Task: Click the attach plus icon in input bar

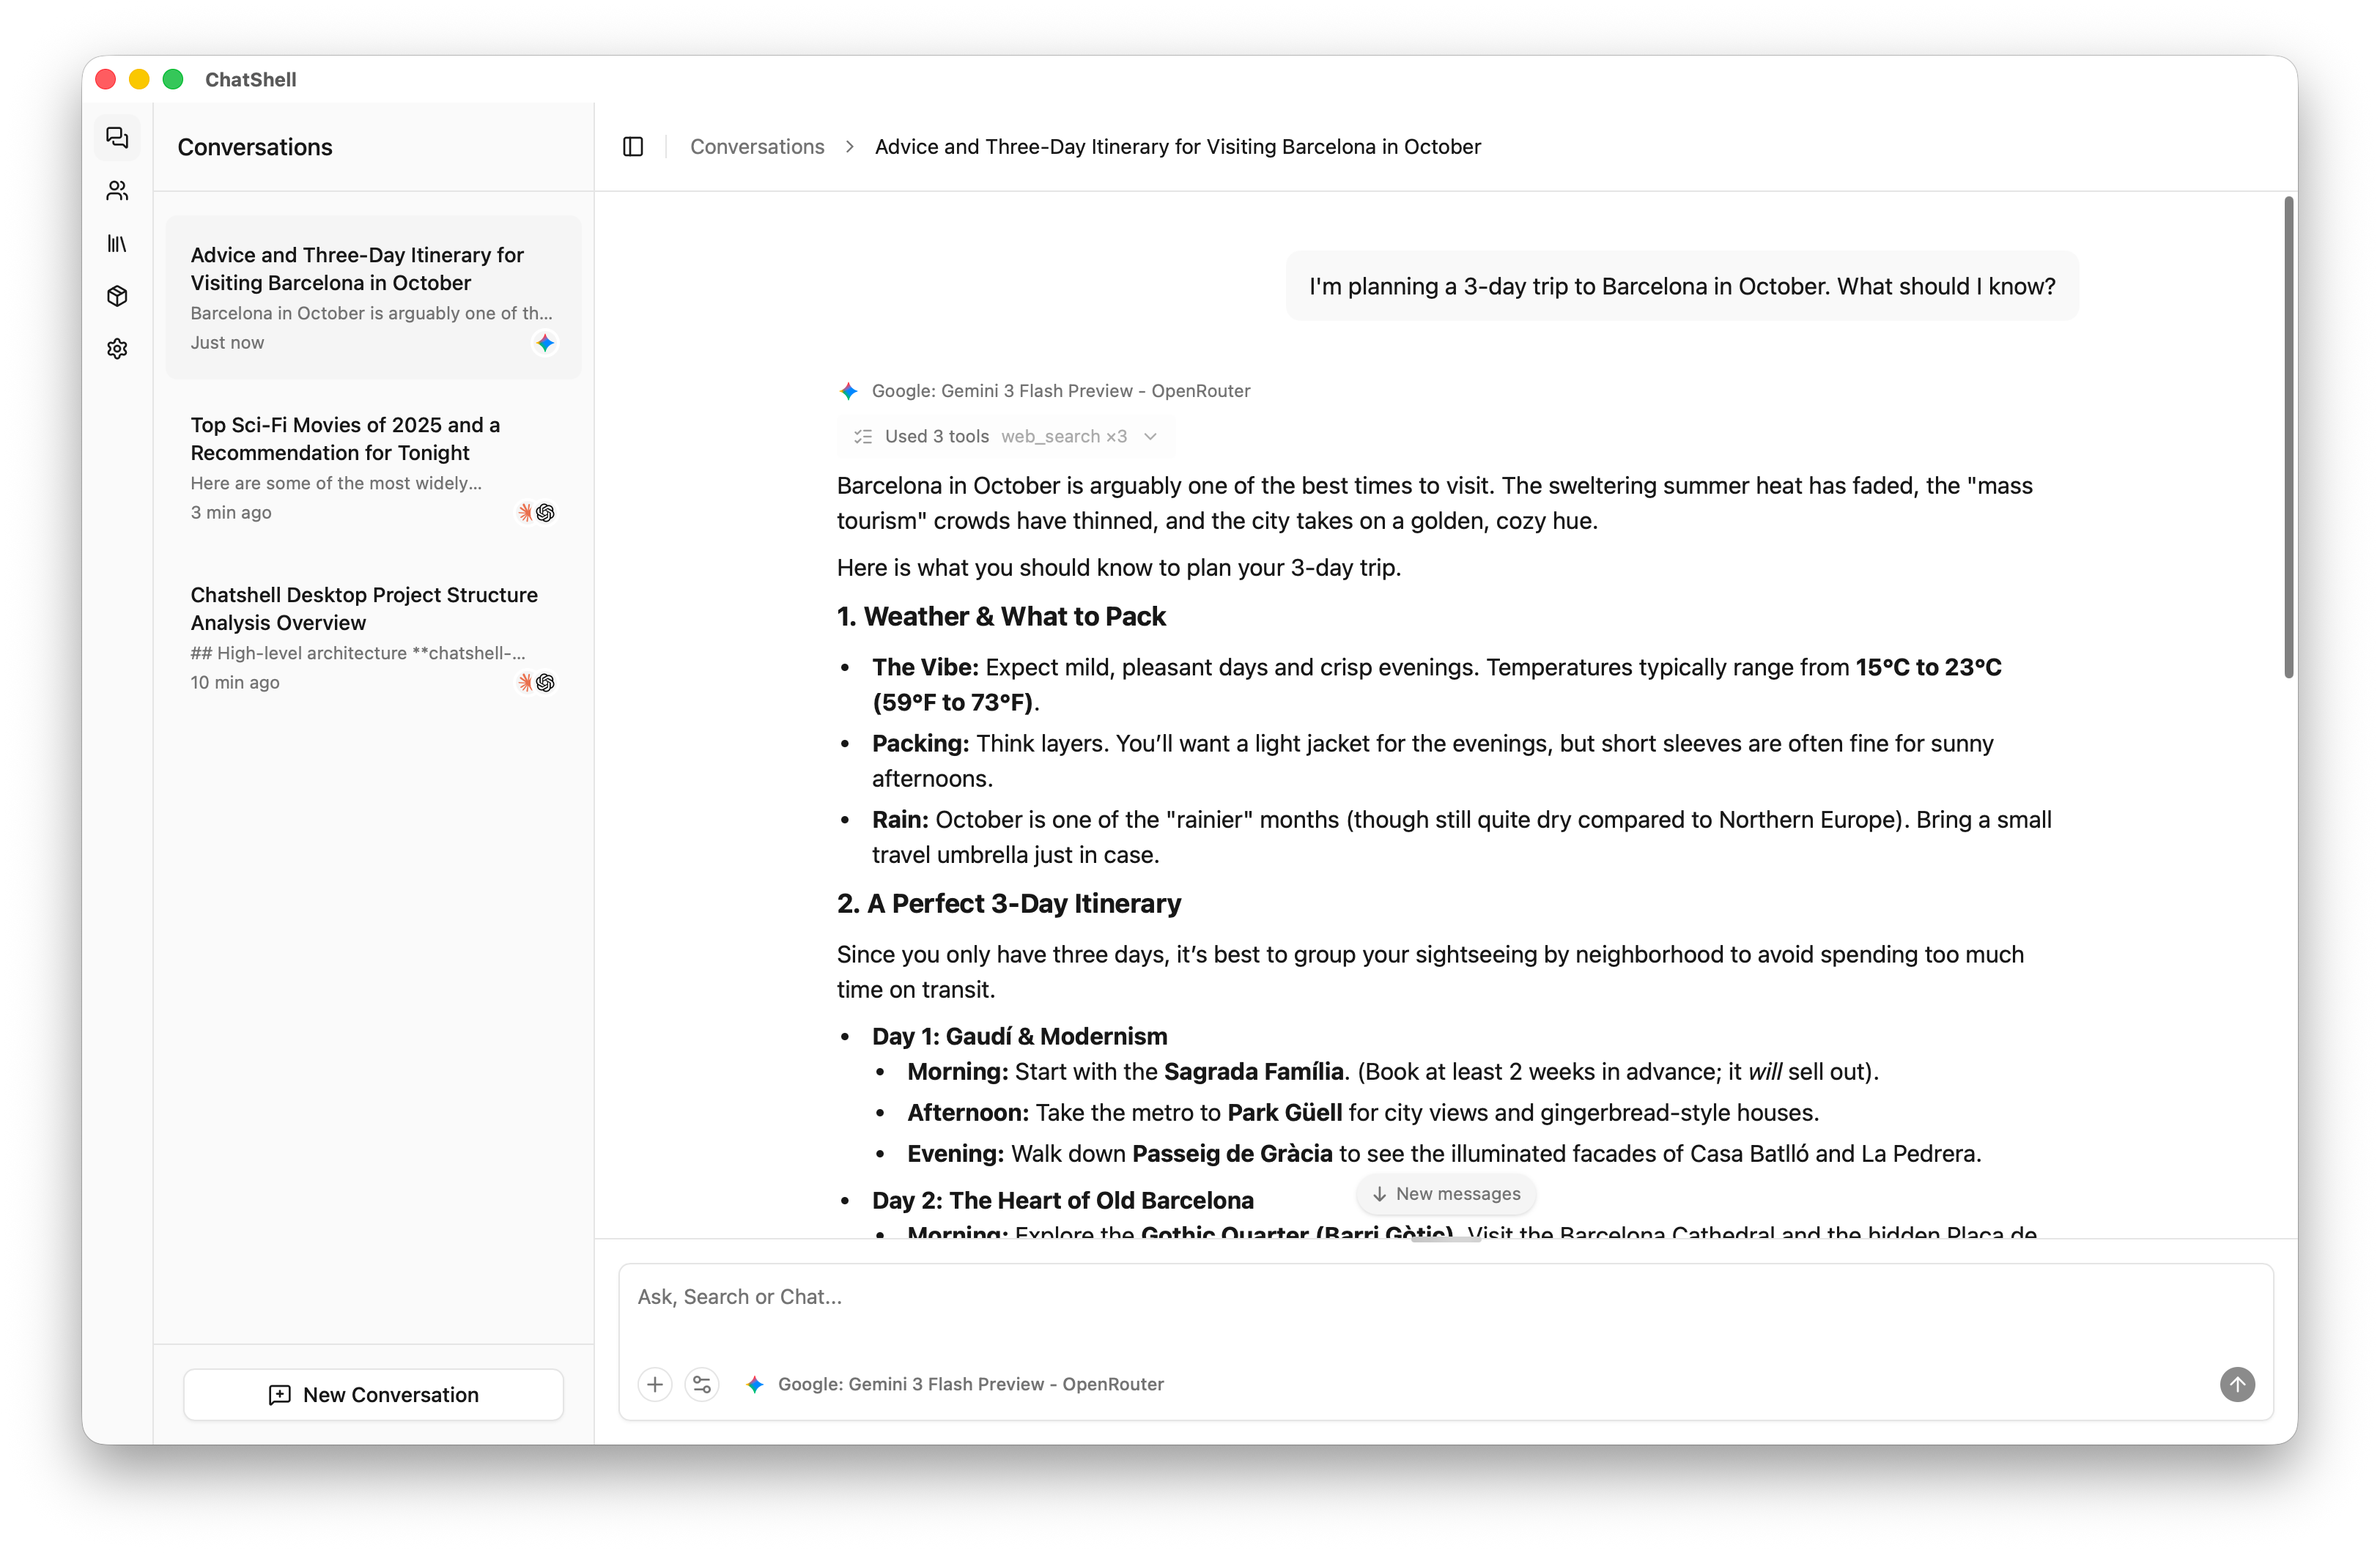Action: 655,1385
